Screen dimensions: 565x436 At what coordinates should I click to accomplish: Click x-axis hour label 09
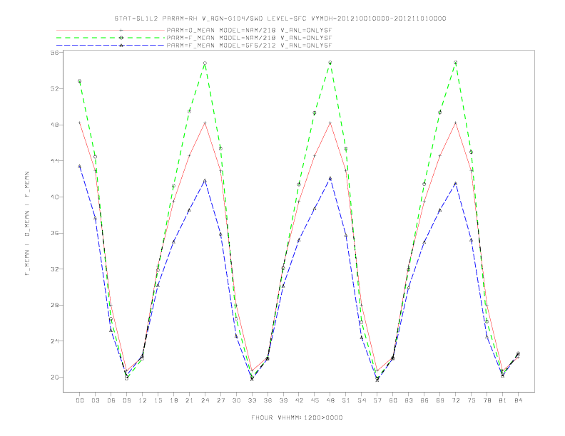coord(126,400)
